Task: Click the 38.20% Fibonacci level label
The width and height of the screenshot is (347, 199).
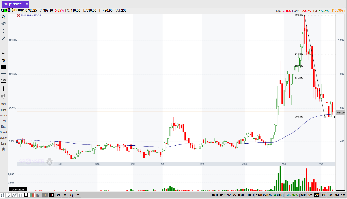Action: click(299, 78)
